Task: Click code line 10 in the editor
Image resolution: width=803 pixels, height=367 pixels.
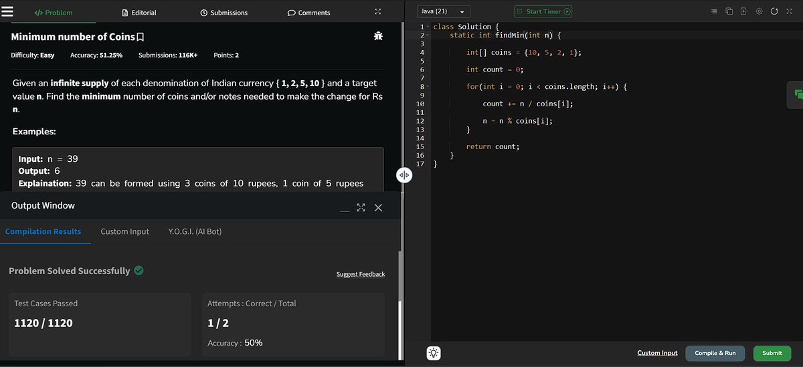Action: click(x=527, y=104)
